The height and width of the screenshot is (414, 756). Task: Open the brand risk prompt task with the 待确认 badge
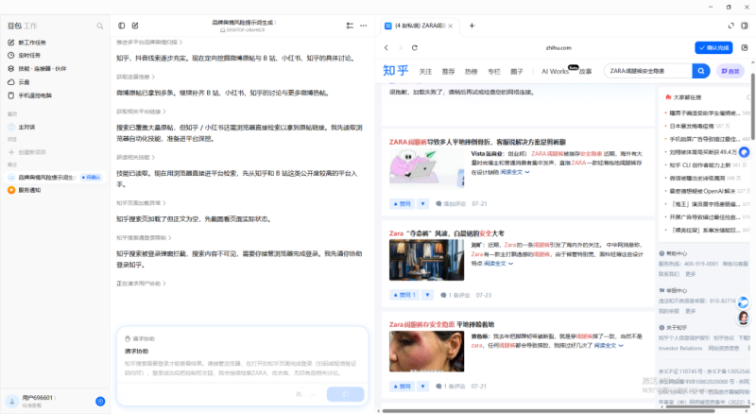[55, 177]
